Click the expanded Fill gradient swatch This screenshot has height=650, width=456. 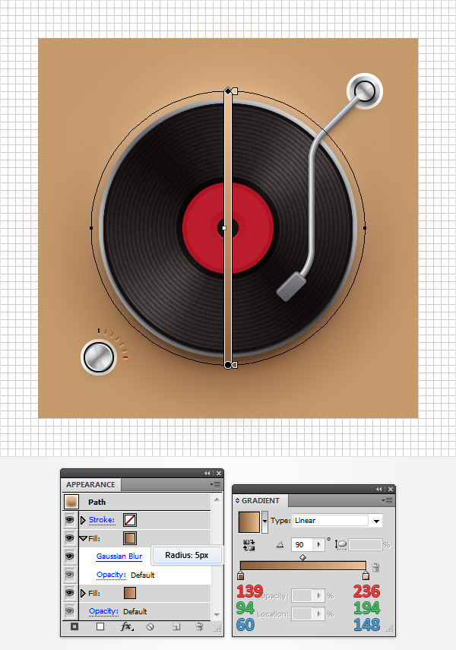click(130, 538)
